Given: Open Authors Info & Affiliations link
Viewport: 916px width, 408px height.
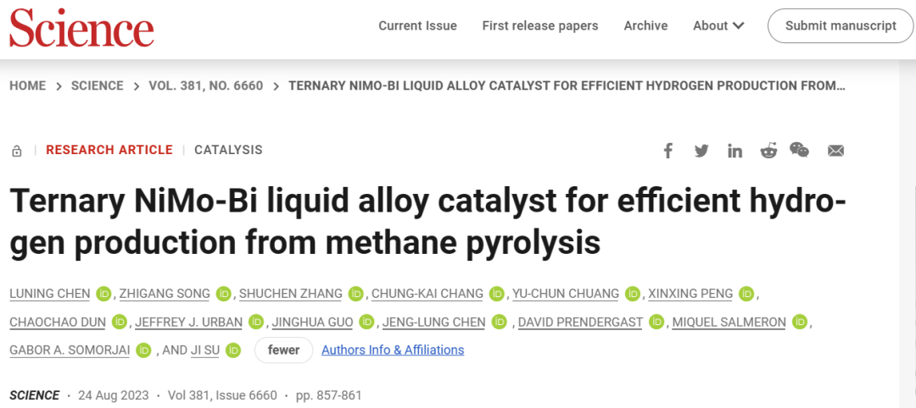Looking at the screenshot, I should click(394, 350).
